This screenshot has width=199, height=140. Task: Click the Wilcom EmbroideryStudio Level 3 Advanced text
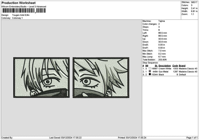[x=24, y=7]
